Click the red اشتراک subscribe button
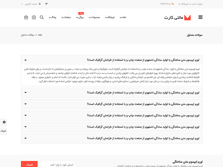223x167 pixels. 29,164
